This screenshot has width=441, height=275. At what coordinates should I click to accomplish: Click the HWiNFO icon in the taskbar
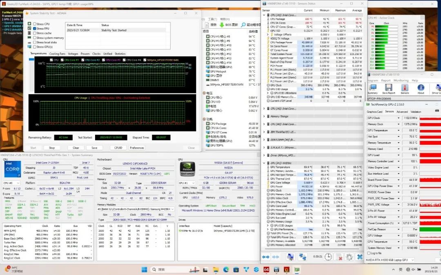(x=276, y=270)
